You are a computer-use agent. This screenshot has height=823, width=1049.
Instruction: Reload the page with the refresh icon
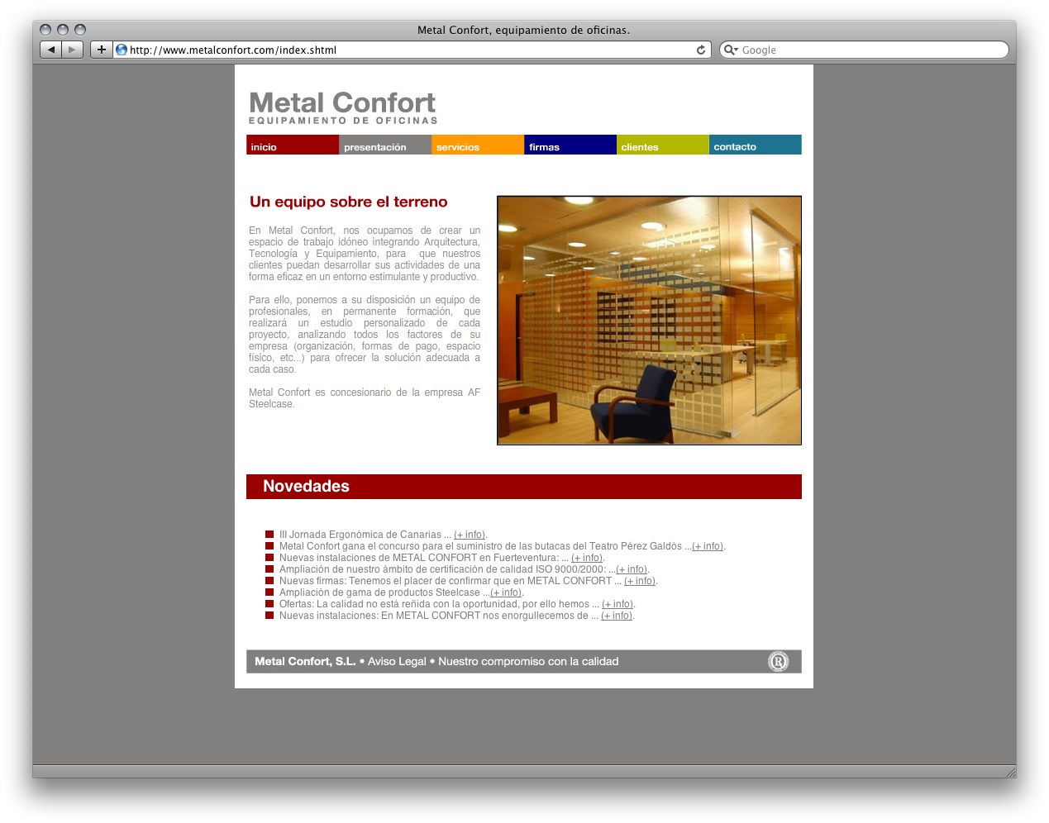click(x=701, y=50)
